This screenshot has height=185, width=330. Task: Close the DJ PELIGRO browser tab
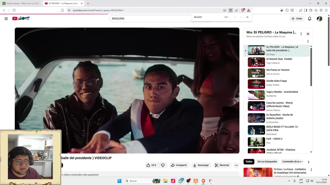81,3
